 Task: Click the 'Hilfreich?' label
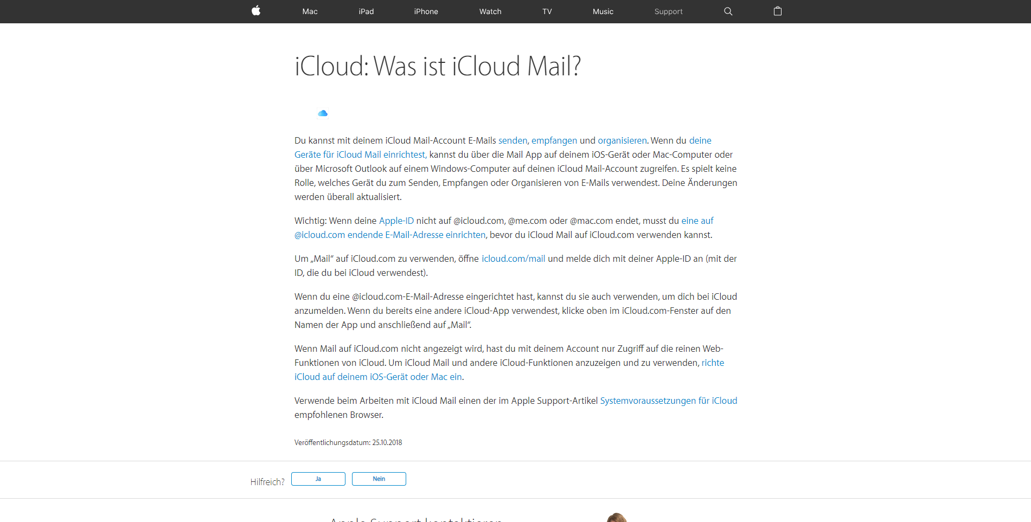pos(267,482)
